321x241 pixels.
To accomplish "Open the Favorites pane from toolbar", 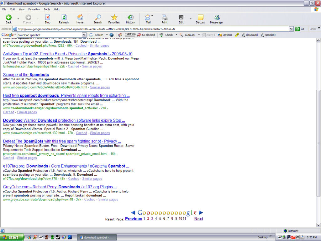I will click(114, 19).
